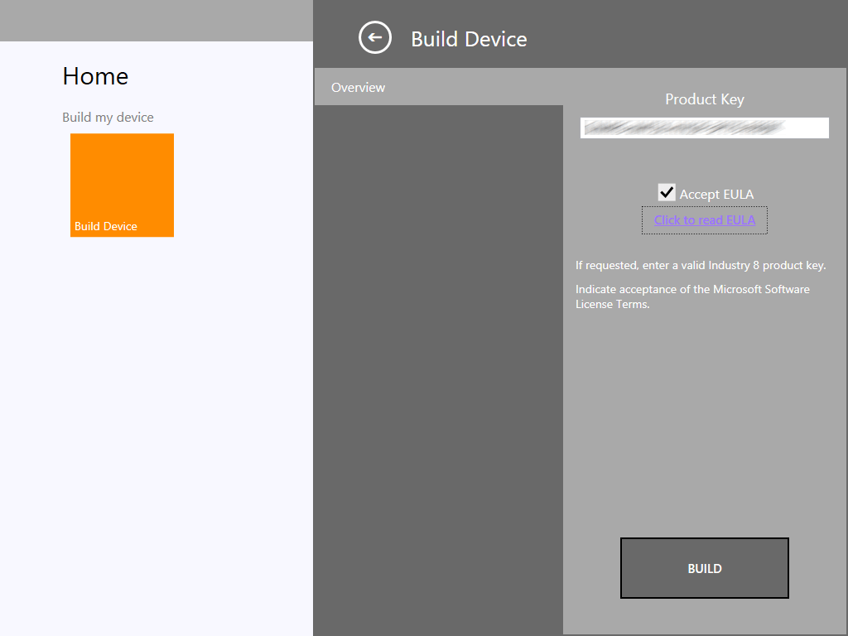
Task: Click the Microsoft Software License Terms text
Action: (x=693, y=296)
